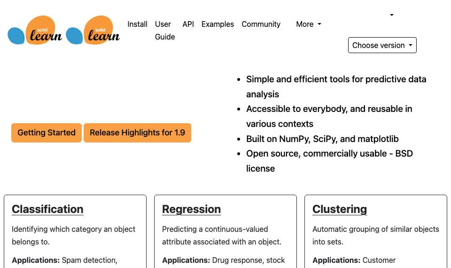Viewport: 451px width, 268px height.
Task: Select text 'Accessible to everybody, and reusable in'
Action: pos(329,109)
